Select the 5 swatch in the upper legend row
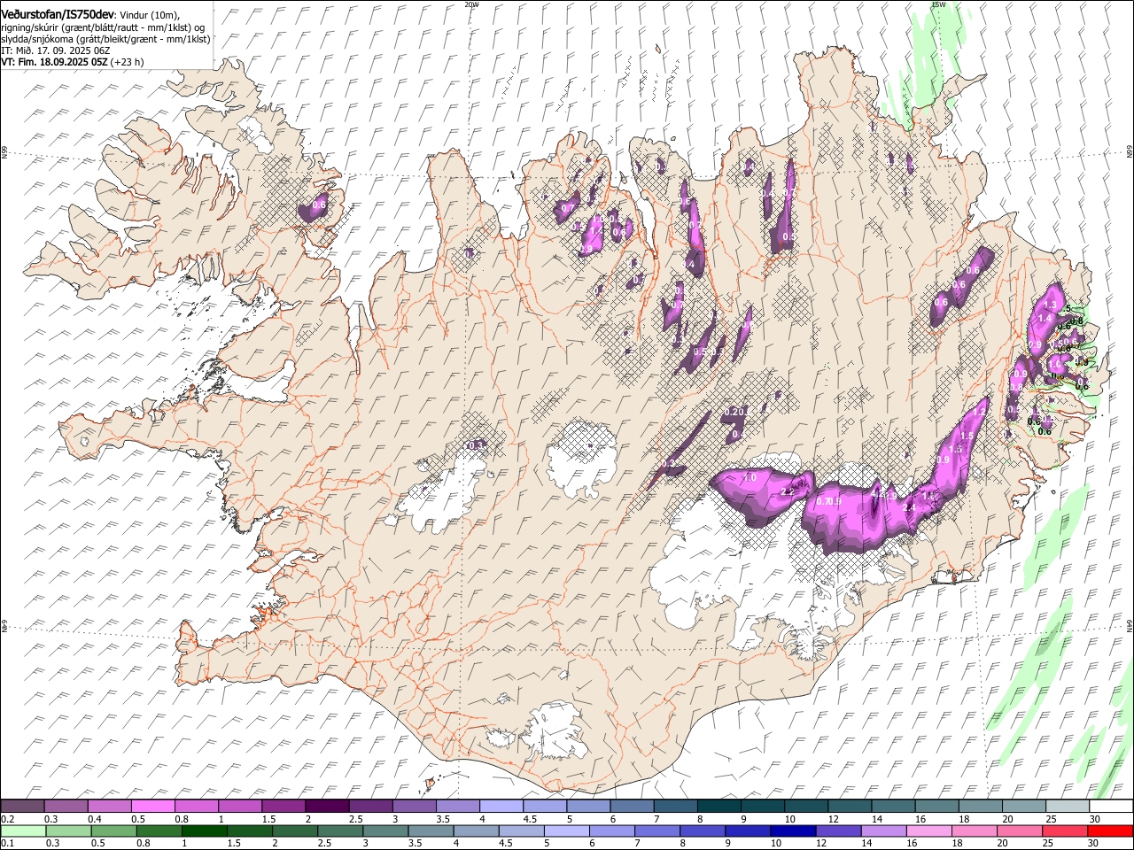 coord(589,807)
